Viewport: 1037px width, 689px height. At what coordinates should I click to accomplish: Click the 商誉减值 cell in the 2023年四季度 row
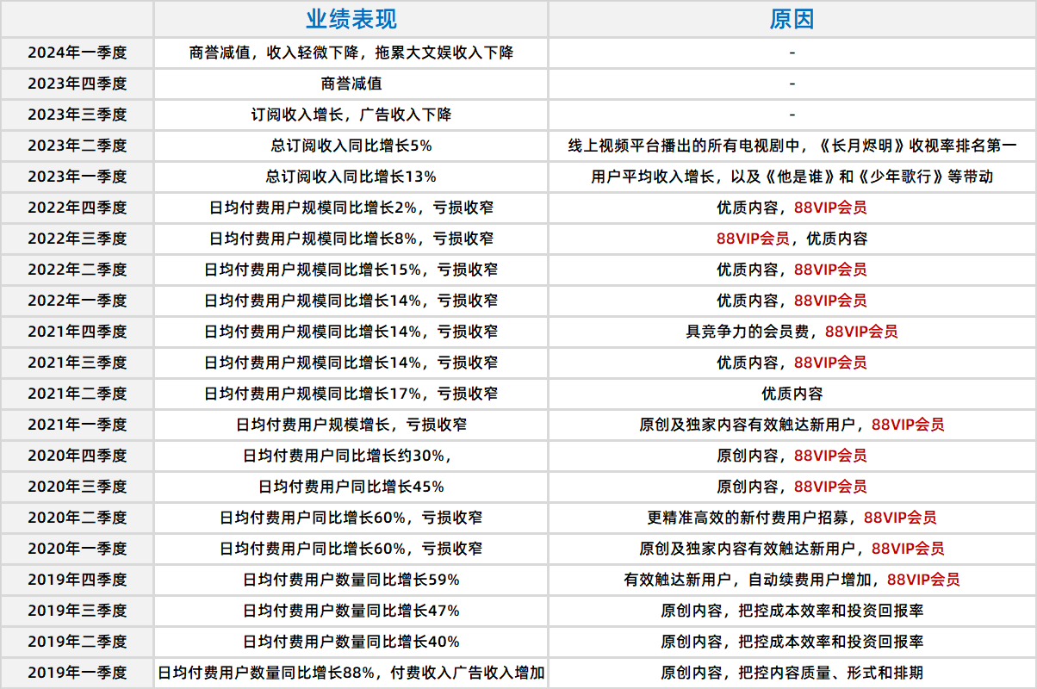click(x=351, y=84)
